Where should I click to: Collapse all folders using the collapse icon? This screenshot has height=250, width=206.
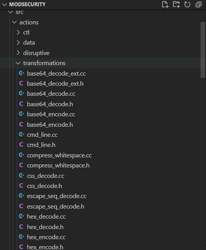(199, 4)
